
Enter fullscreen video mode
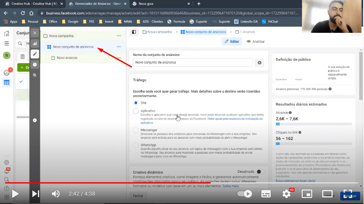pos(348,193)
